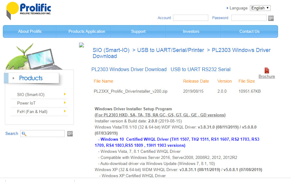Click the Windows Vista, 7, 8.1 Certified WHQL line

139,151
